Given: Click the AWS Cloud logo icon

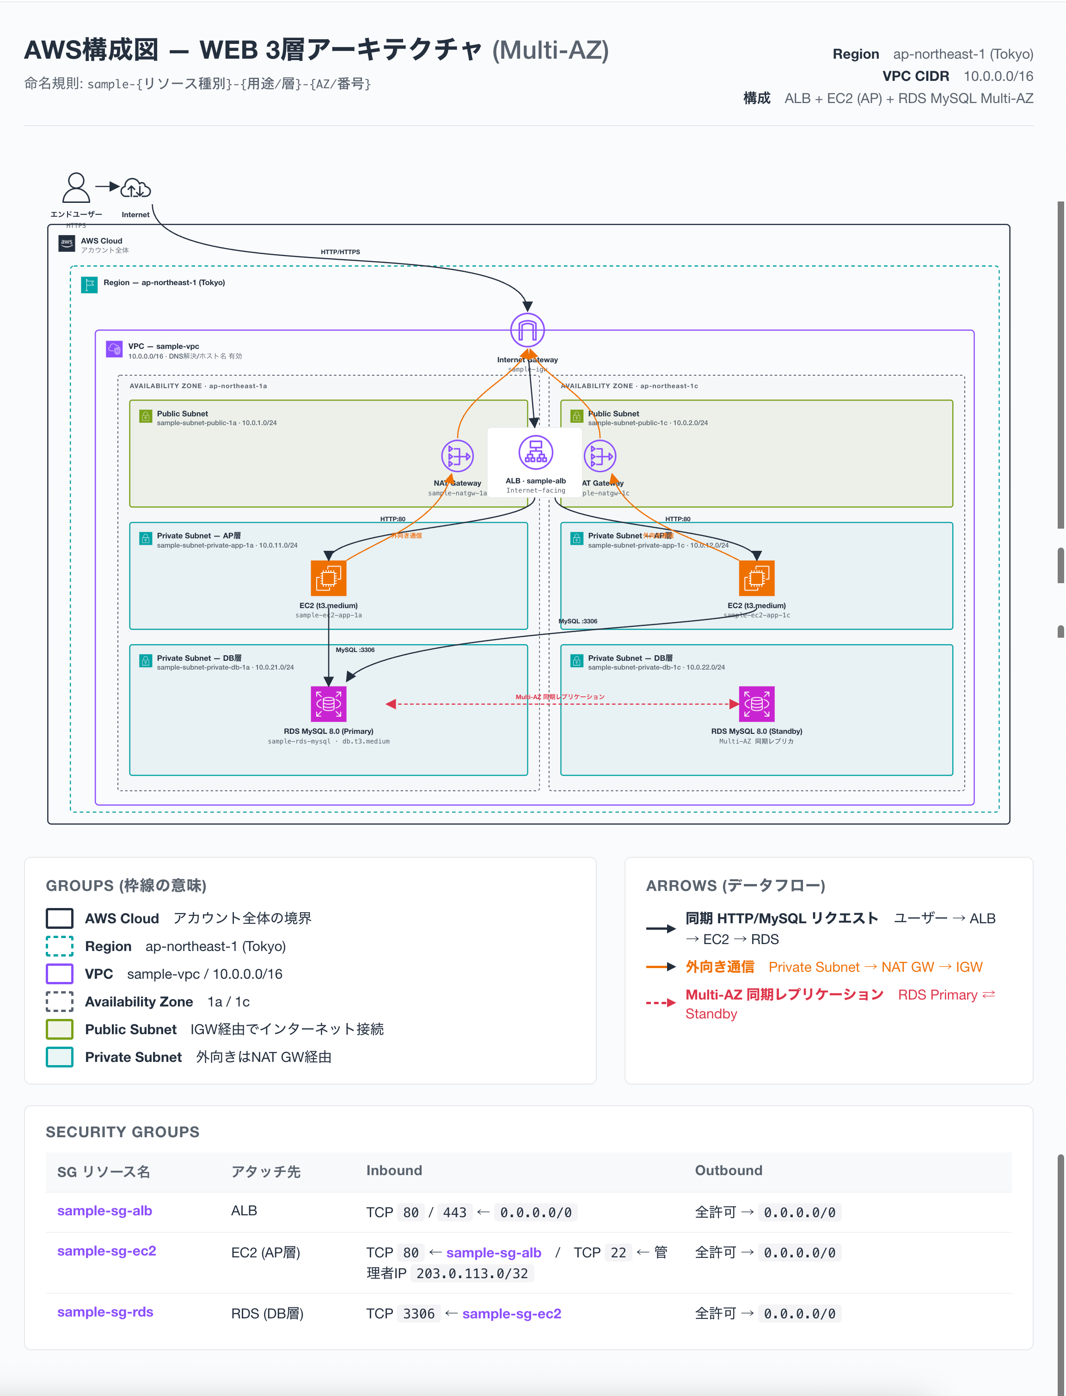Looking at the screenshot, I should (x=67, y=244).
